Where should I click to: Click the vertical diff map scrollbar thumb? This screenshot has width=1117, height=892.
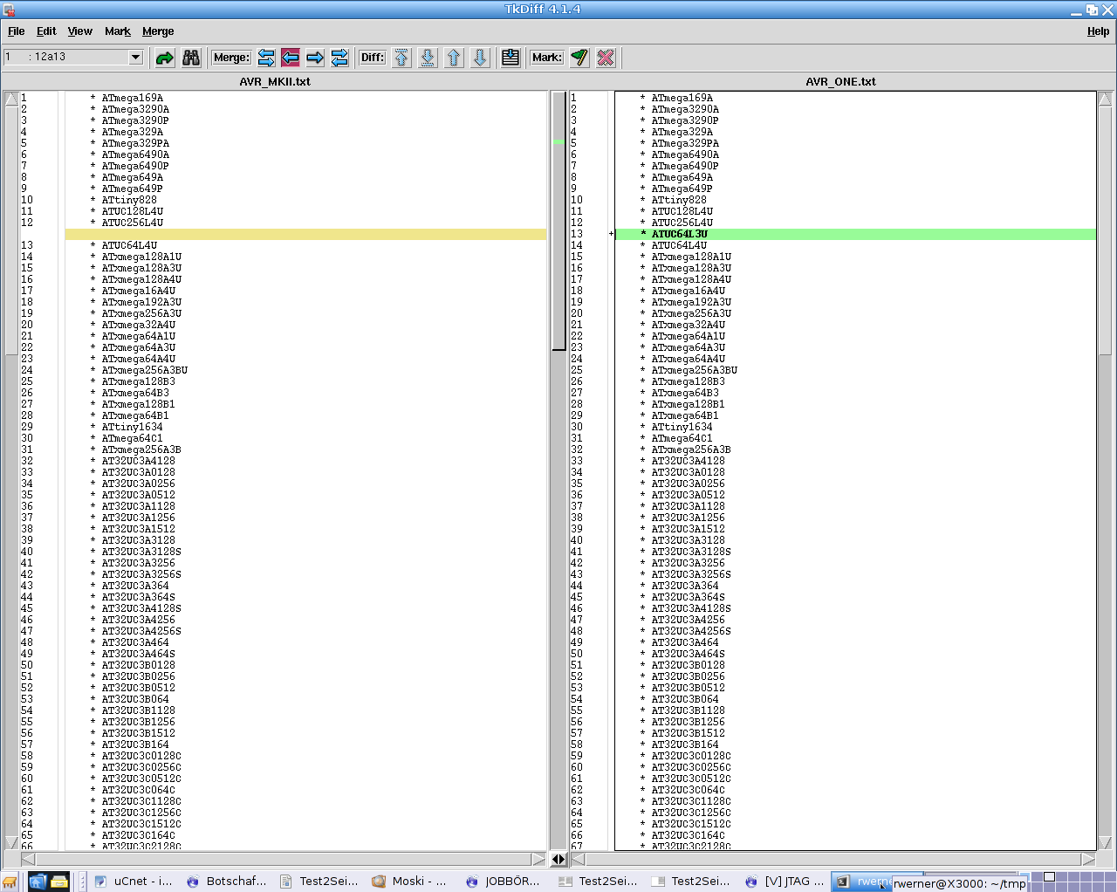click(559, 221)
